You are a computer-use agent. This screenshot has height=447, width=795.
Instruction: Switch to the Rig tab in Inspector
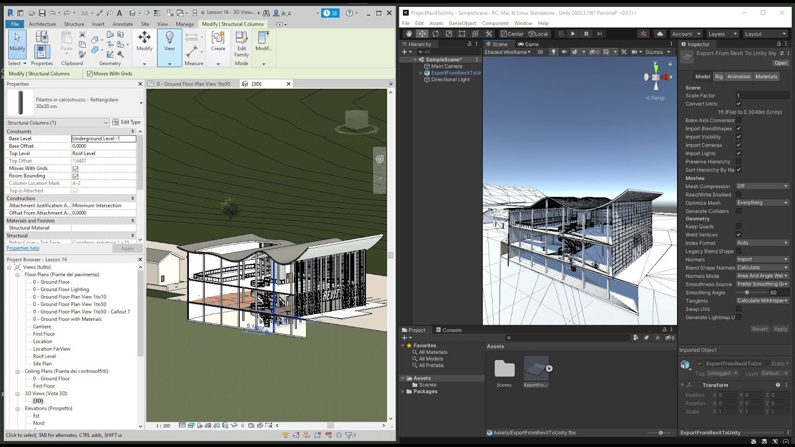[x=719, y=76]
